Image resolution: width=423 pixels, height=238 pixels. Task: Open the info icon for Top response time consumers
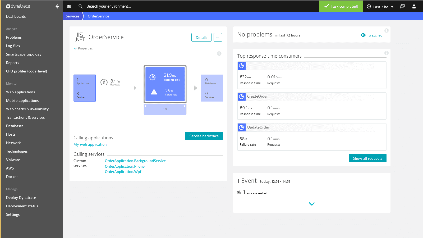[387, 53]
